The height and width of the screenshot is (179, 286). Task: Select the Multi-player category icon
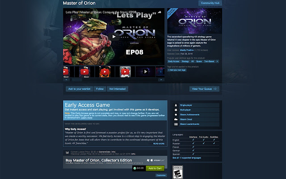coord(176,110)
